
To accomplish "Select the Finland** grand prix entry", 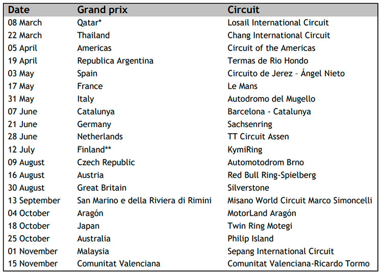I will point(94,150).
